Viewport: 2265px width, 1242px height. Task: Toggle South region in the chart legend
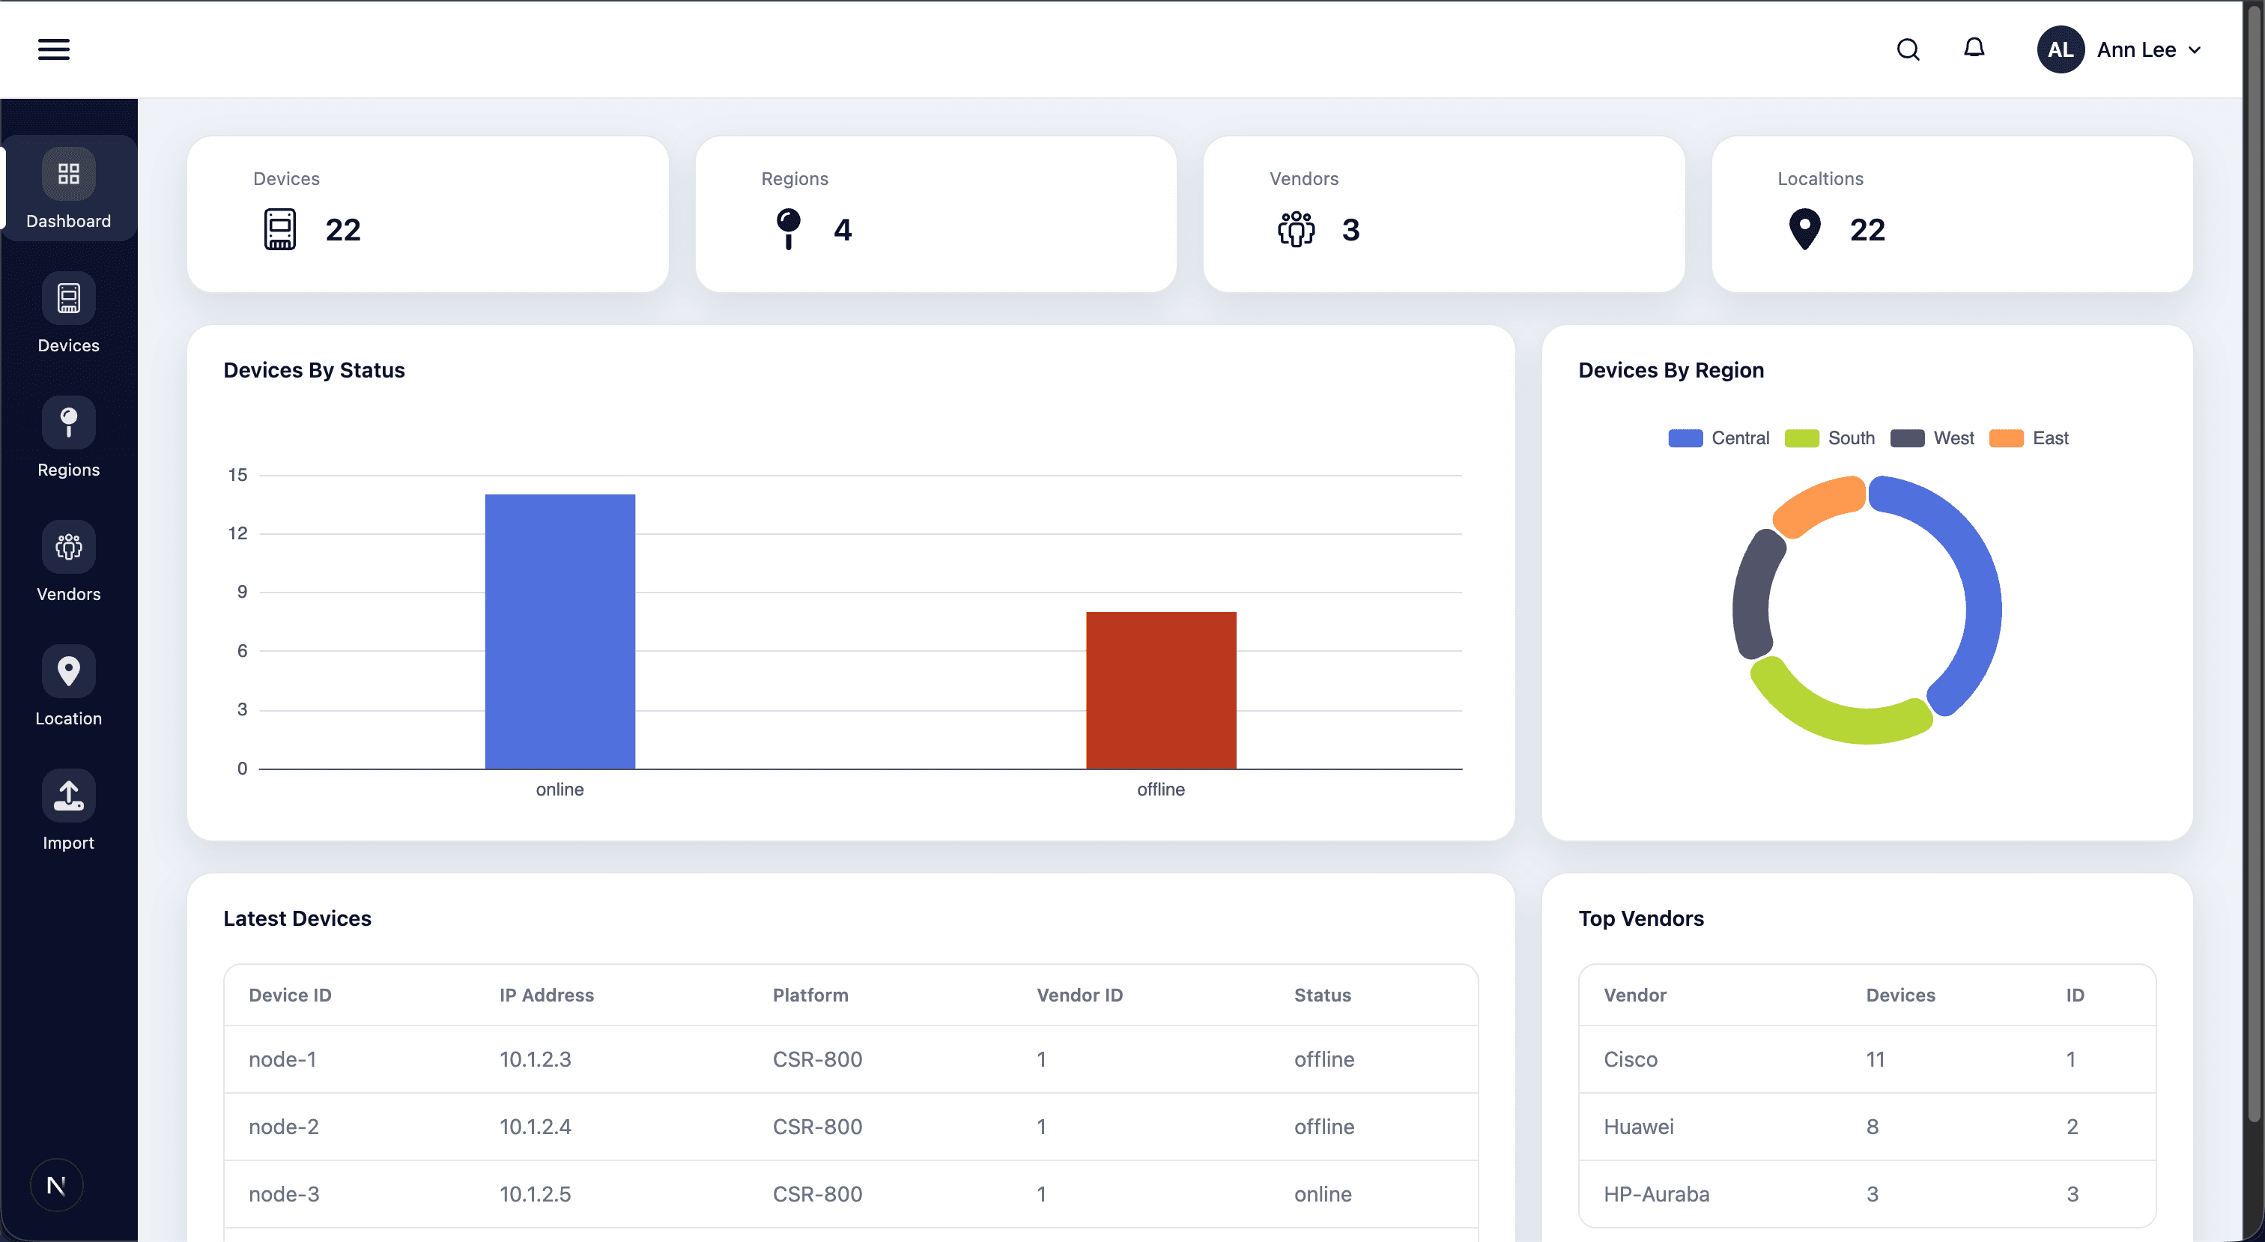(x=1831, y=438)
